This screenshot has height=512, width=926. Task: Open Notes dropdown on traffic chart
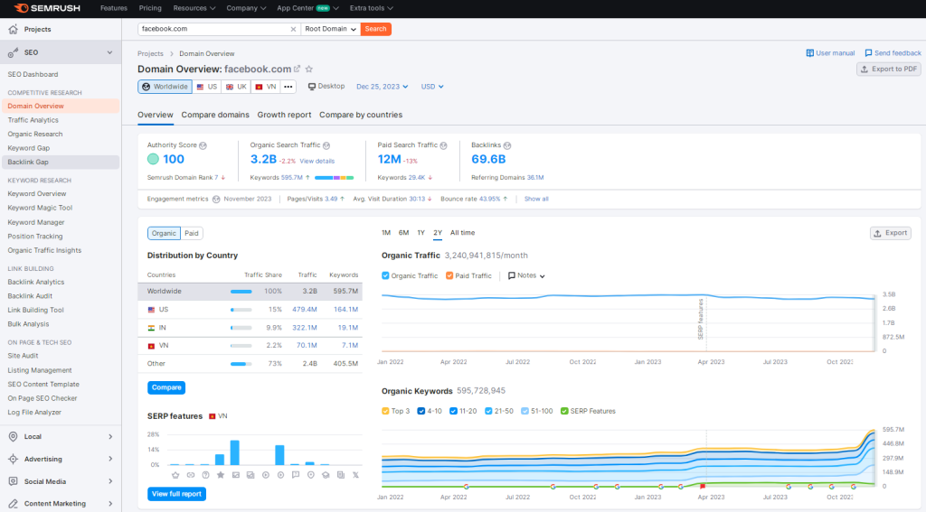527,275
